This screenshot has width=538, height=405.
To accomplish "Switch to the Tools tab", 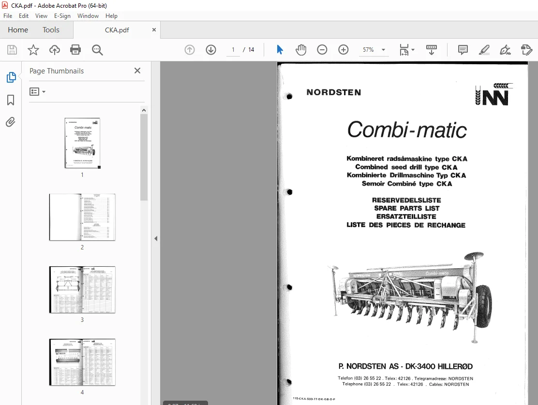I will 51,30.
